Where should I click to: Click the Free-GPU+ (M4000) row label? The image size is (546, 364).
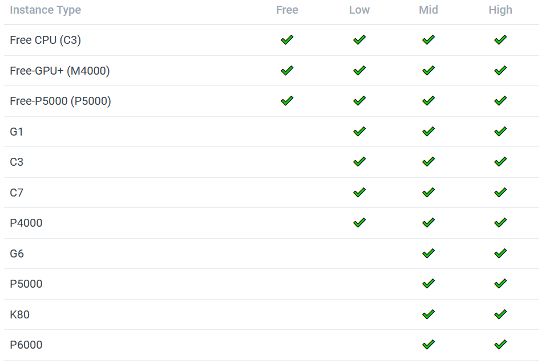pyautogui.click(x=59, y=71)
